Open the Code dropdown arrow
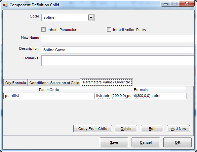The height and width of the screenshot is (152, 197). 91,17
